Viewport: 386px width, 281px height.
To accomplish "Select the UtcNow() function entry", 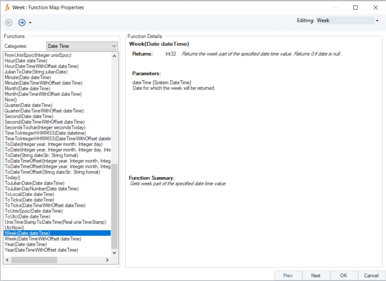I will point(14,228).
